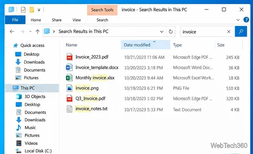The height and width of the screenshot is (154, 253).
Task: Select the Monthly invoice.xlsx file name
Action: click(x=95, y=78)
